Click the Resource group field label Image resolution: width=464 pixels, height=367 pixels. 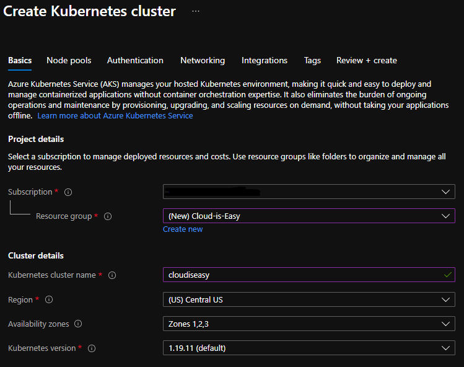(x=64, y=216)
